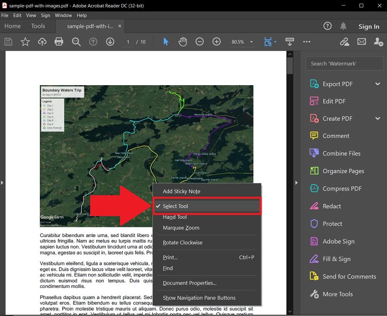Click the vertical scrollbar thumb of document
The image size is (387, 316).
pyautogui.click(x=290, y=66)
